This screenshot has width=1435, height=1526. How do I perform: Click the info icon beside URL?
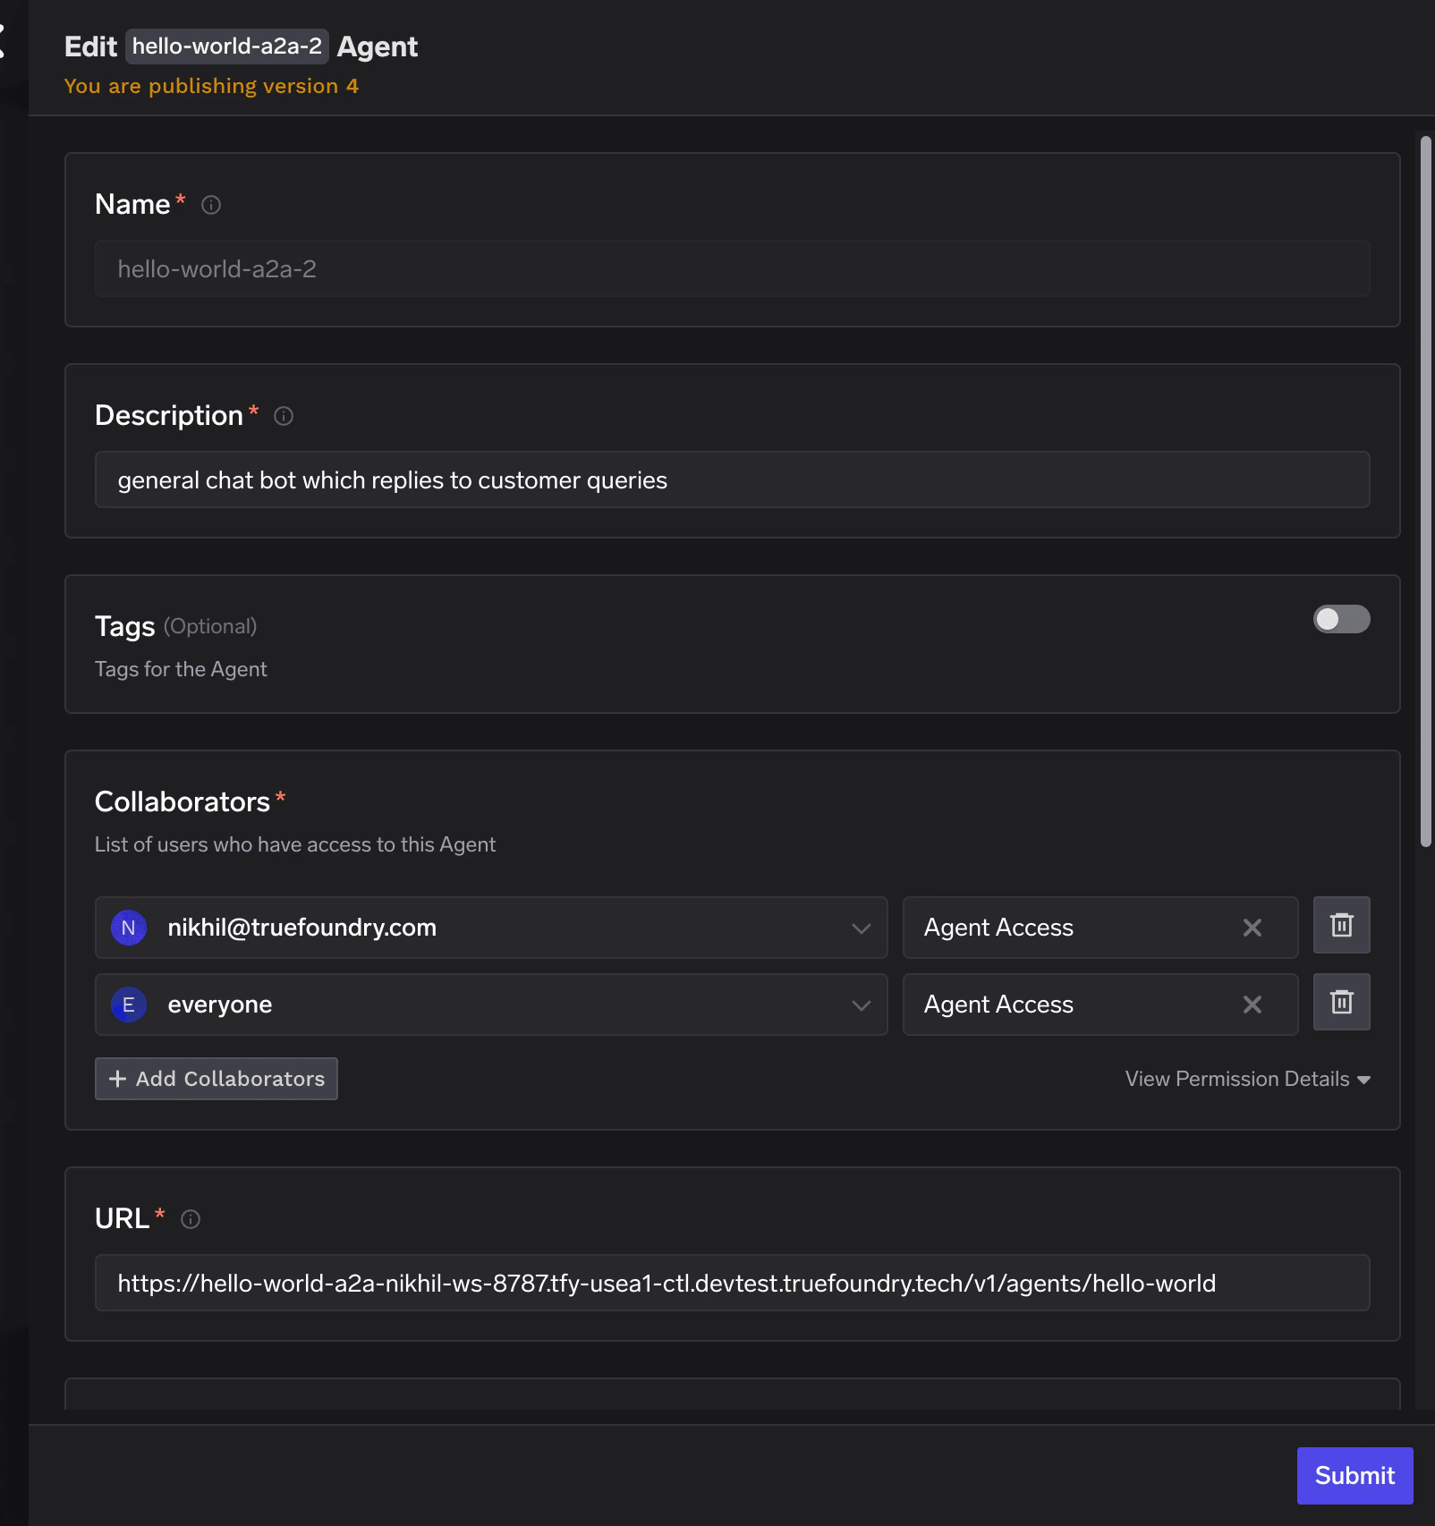(191, 1218)
